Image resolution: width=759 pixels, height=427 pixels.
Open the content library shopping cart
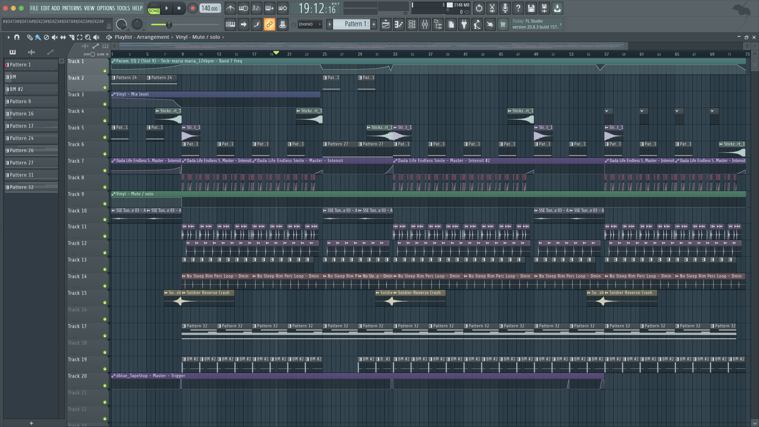503,25
